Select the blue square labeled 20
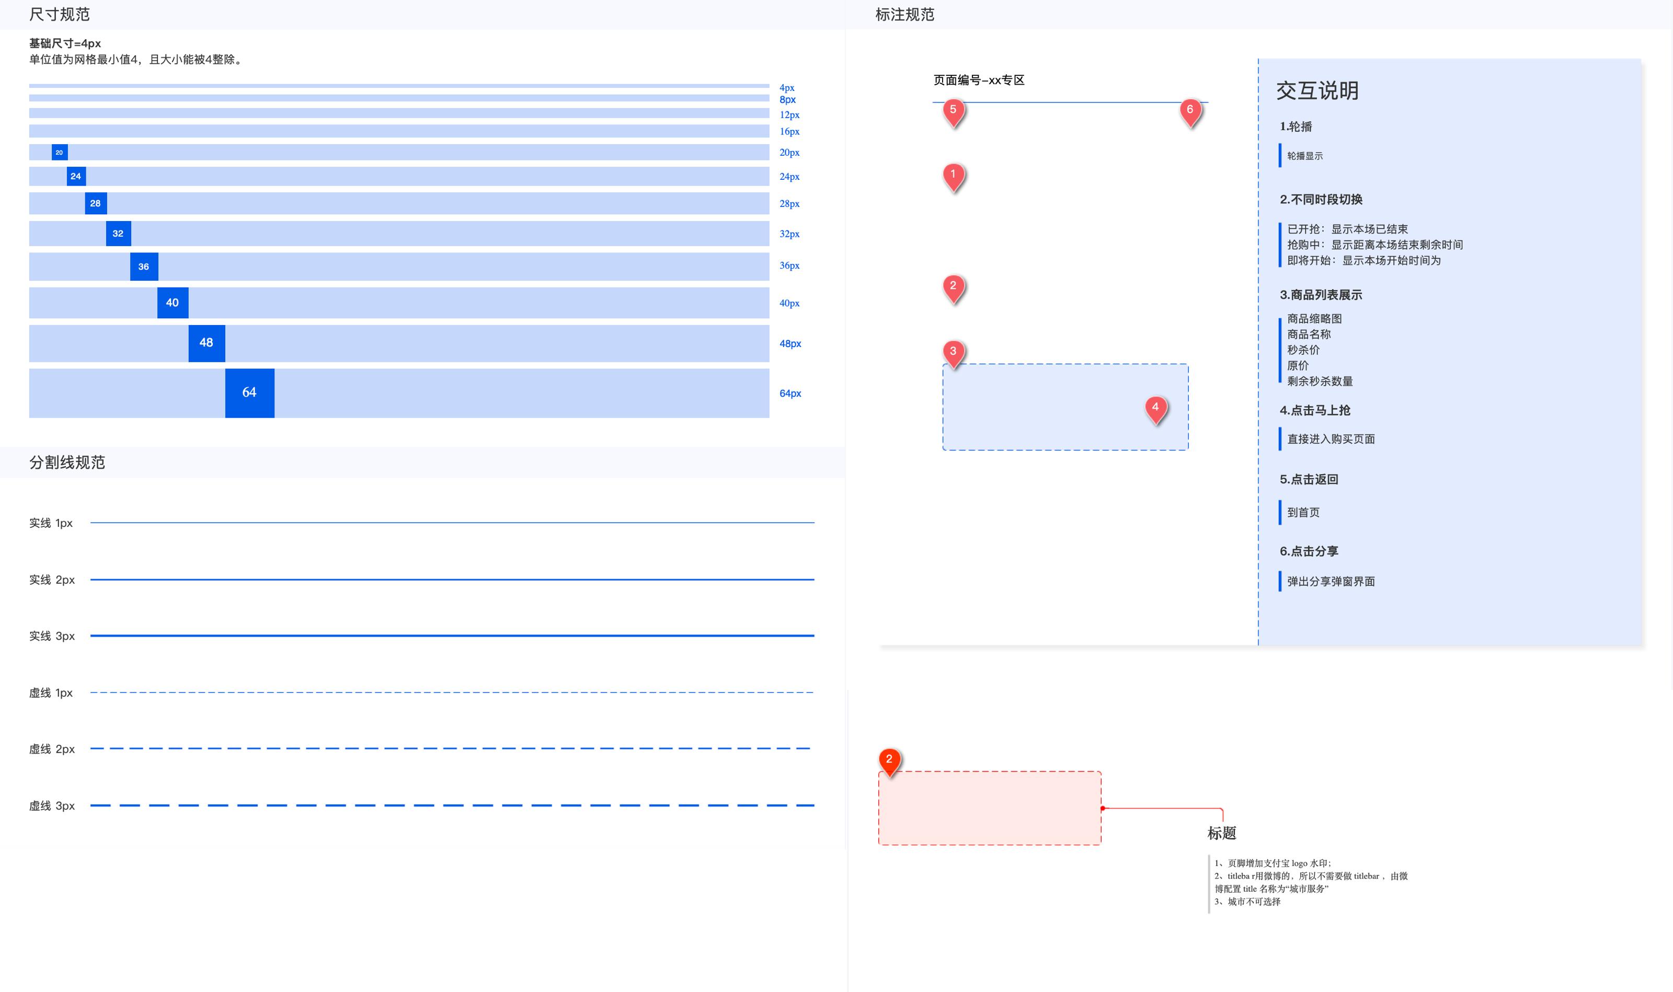1673x992 pixels. [60, 153]
